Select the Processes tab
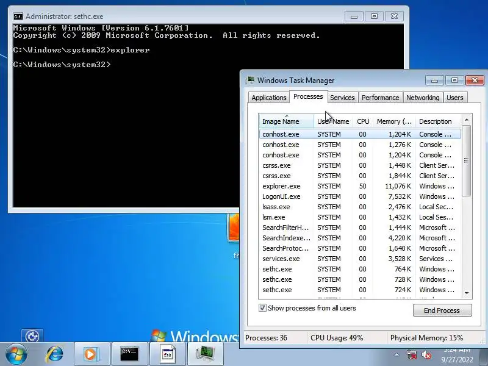This screenshot has height=366, width=488. [x=308, y=96]
